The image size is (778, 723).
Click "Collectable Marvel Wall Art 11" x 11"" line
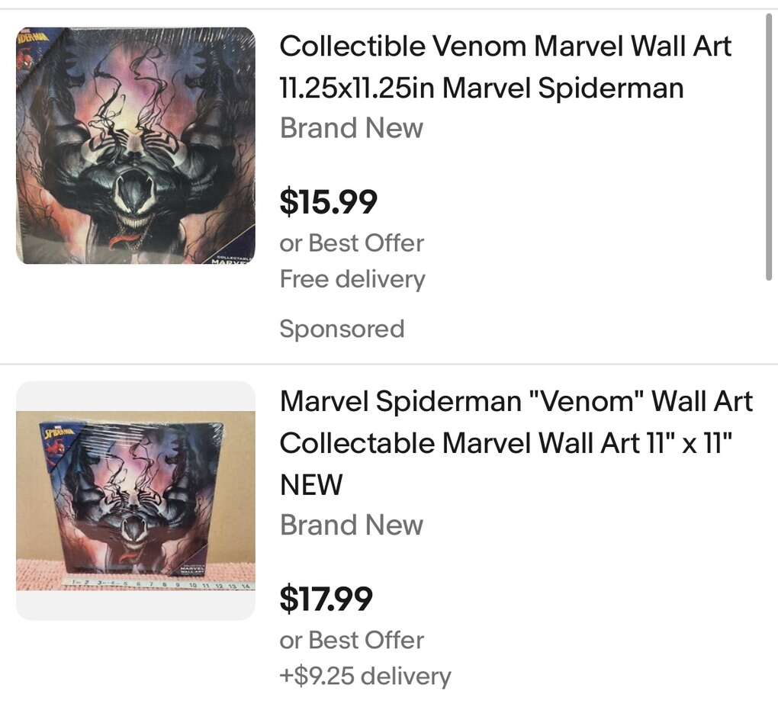tap(506, 442)
